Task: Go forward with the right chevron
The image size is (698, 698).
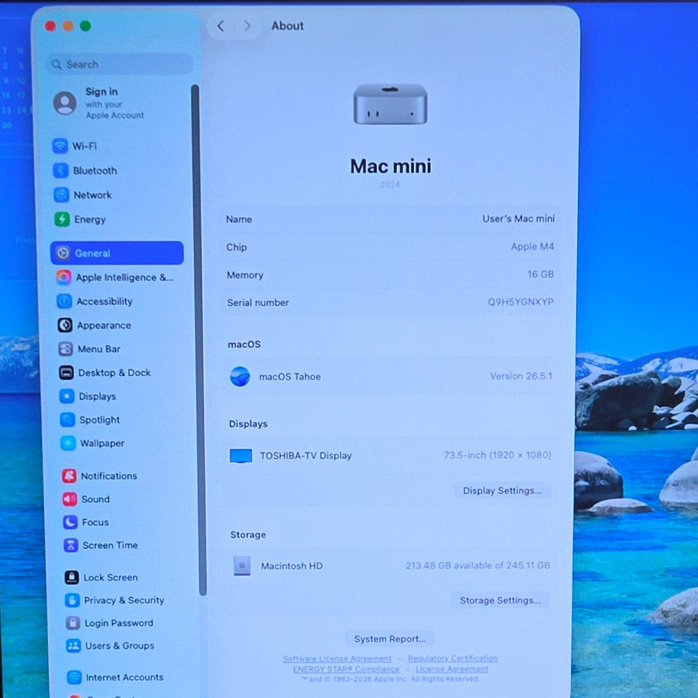Action: point(247,26)
